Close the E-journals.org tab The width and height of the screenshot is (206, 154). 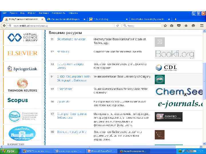click(x=127, y=19)
